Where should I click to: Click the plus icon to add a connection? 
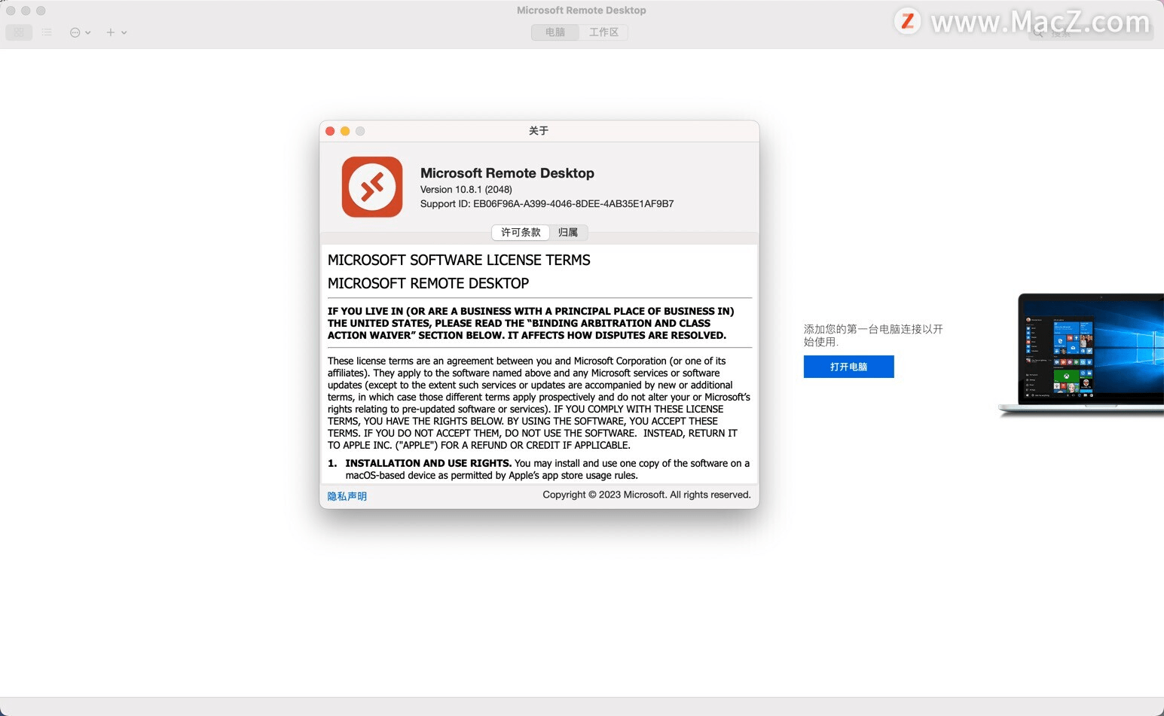tap(109, 32)
